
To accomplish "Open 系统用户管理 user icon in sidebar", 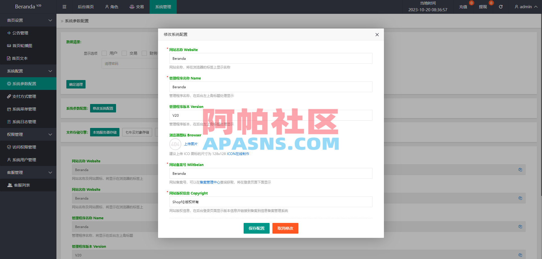I will (8, 160).
